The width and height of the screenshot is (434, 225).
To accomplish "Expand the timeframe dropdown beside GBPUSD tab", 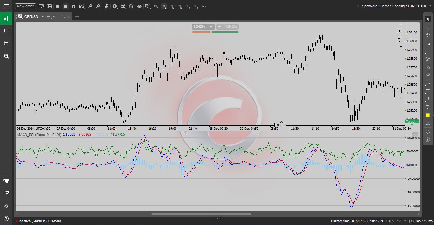I will click(54, 17).
